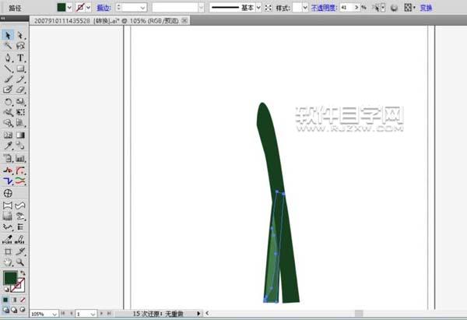
Task: Switch to Gradient fill mode button
Action: coord(14,300)
